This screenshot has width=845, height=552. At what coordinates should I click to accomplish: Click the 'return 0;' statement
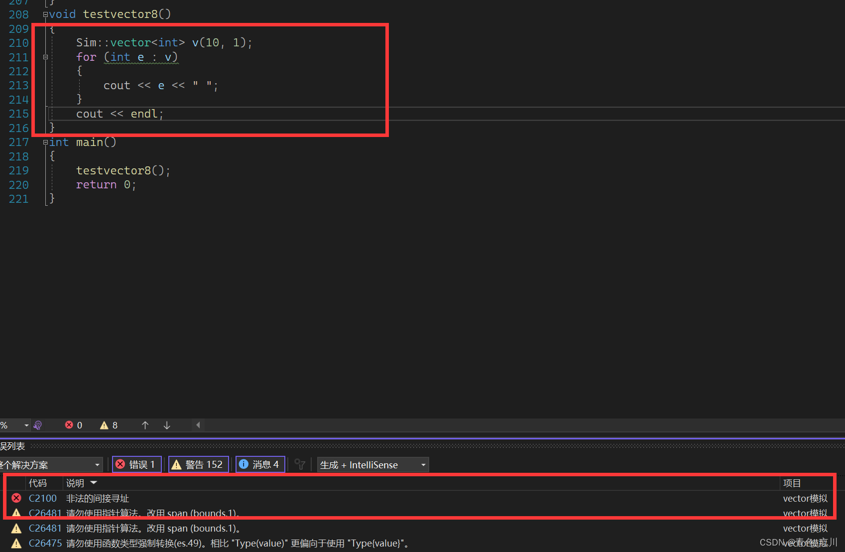[106, 185]
